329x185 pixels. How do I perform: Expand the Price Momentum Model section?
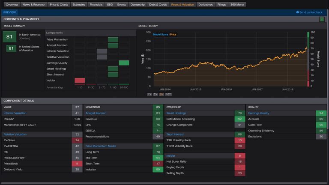click(x=100, y=146)
